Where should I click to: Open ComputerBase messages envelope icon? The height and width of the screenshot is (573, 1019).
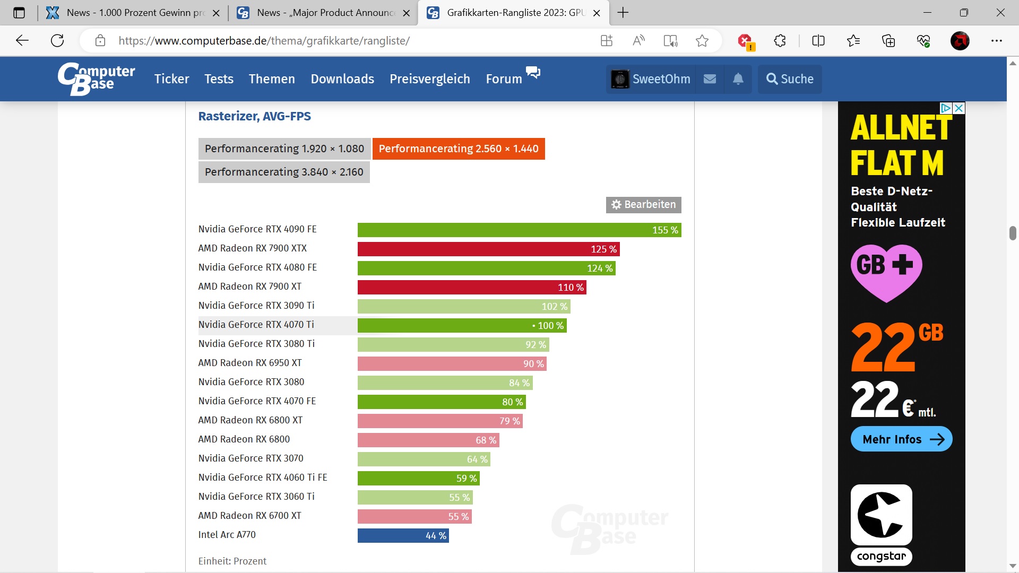point(710,79)
